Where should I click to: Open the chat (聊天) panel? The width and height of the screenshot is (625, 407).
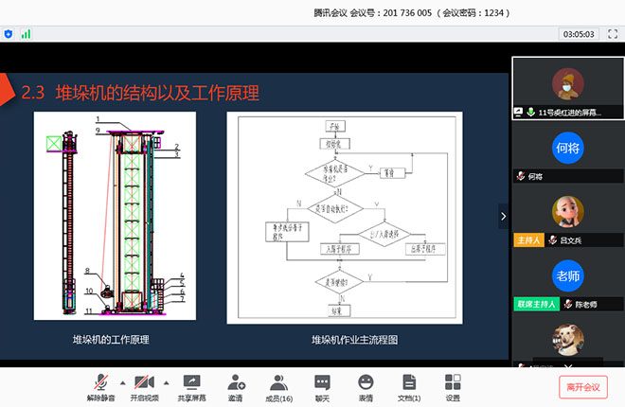pos(323,387)
